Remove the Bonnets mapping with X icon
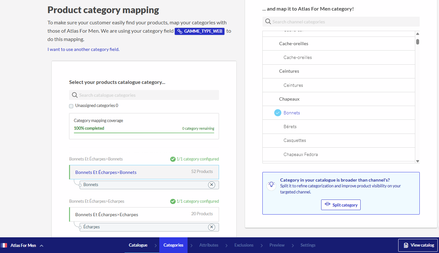Viewport: 439px width, 253px height. [x=211, y=185]
